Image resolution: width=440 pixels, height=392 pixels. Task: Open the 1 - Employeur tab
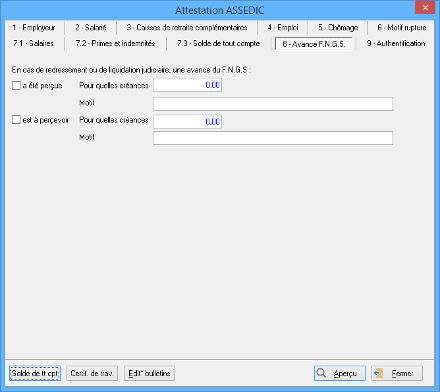[x=34, y=28]
